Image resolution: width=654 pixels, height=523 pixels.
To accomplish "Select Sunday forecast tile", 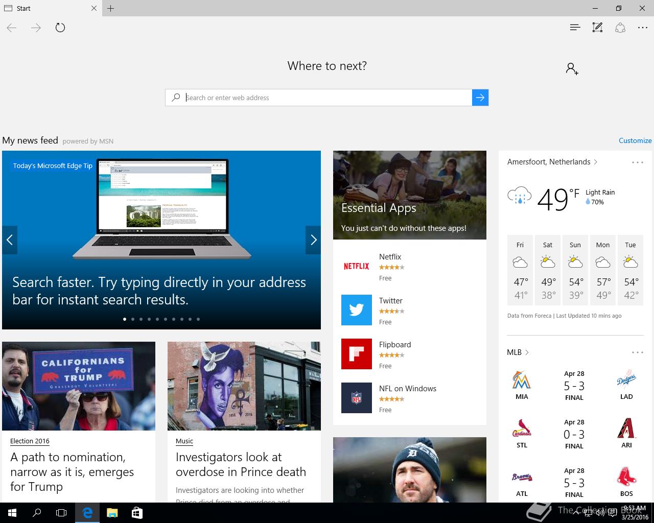I will click(575, 270).
